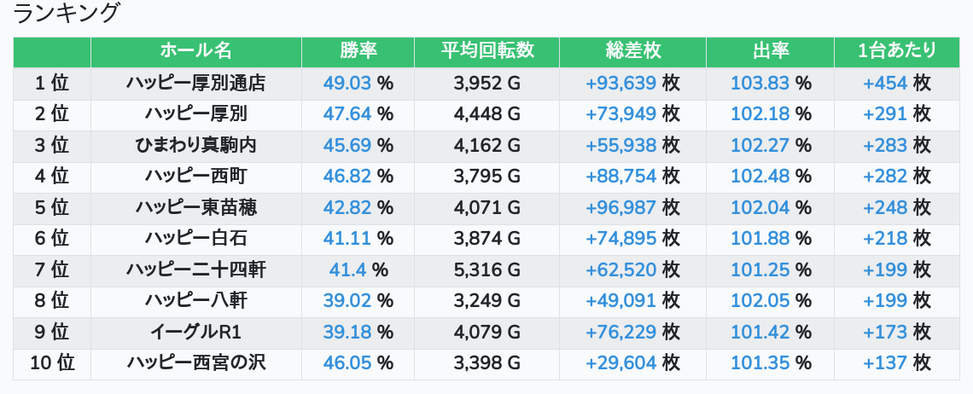
Task: Select the イーグルR1 hall row
Action: [486, 333]
